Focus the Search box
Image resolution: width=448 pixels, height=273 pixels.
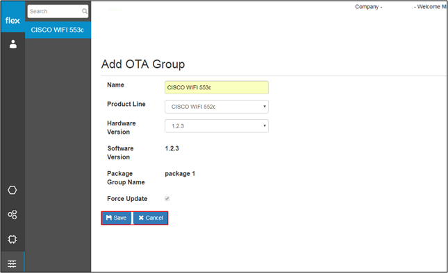tap(58, 11)
